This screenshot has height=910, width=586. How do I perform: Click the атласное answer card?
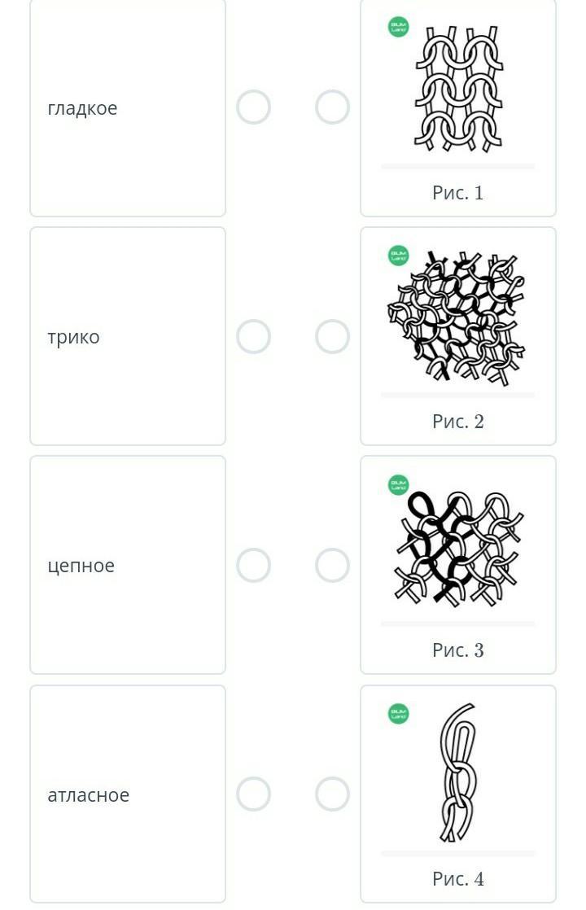point(128,794)
